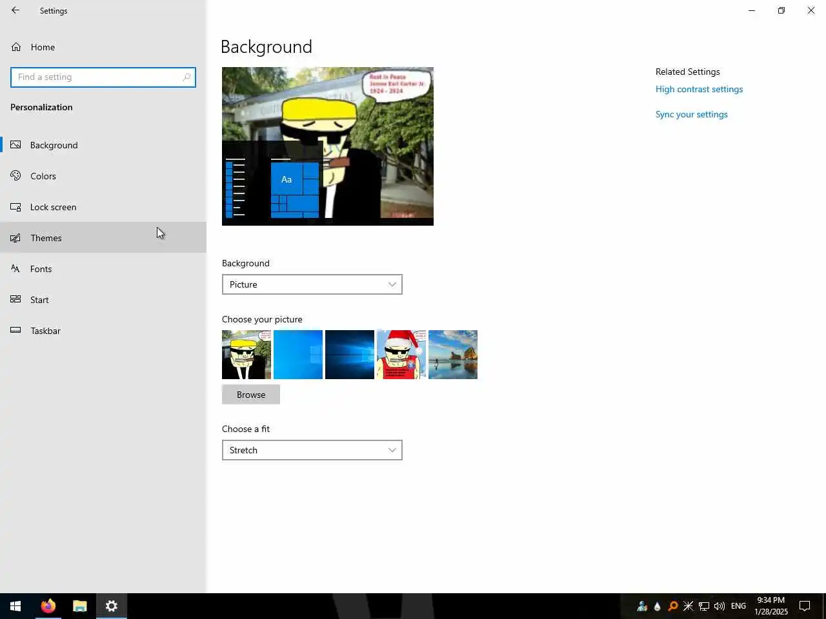Click the orange magnifier tray icon
The height and width of the screenshot is (619, 826).
pos(673,606)
